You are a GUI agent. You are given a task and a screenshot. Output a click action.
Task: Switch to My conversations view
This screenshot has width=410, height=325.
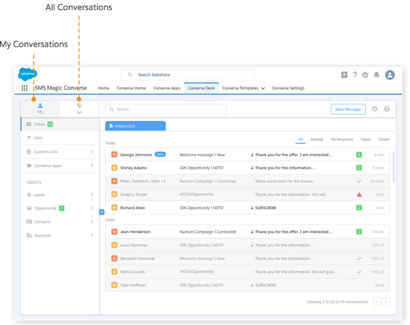tap(40, 109)
